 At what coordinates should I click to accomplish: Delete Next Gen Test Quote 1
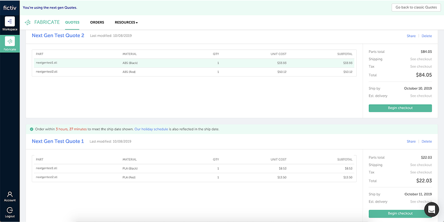click(427, 142)
